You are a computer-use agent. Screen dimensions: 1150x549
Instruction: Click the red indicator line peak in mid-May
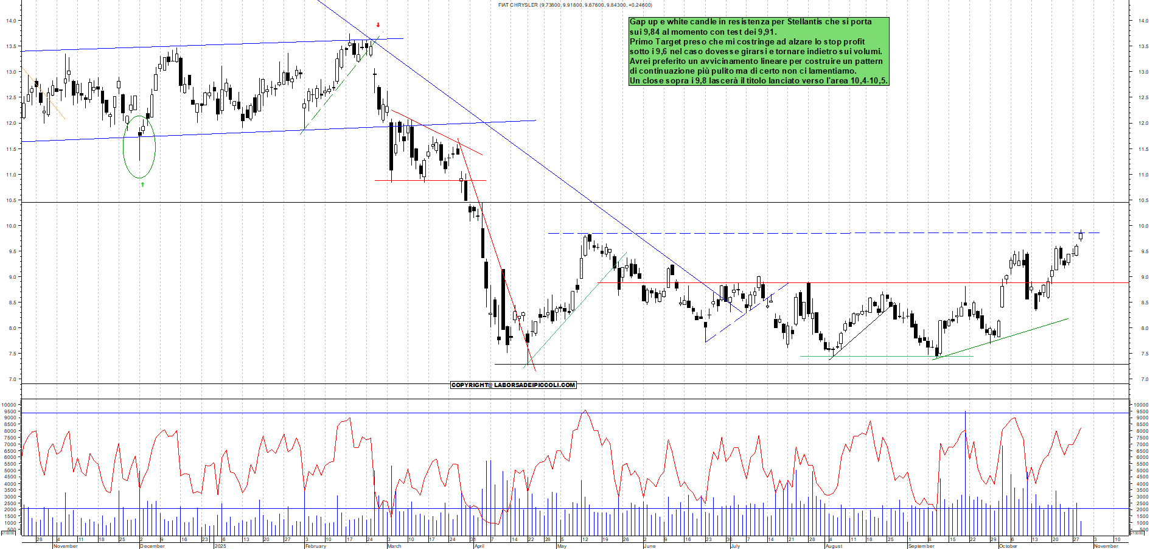tap(585, 411)
